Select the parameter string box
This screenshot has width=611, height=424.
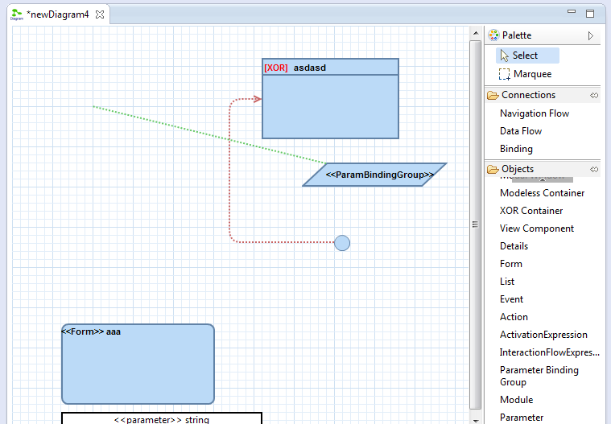click(x=161, y=418)
